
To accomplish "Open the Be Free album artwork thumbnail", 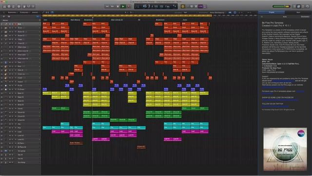I will (x=285, y=149).
